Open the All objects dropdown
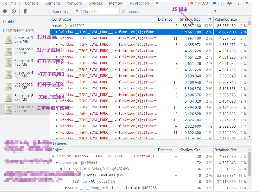 click(x=169, y=12)
